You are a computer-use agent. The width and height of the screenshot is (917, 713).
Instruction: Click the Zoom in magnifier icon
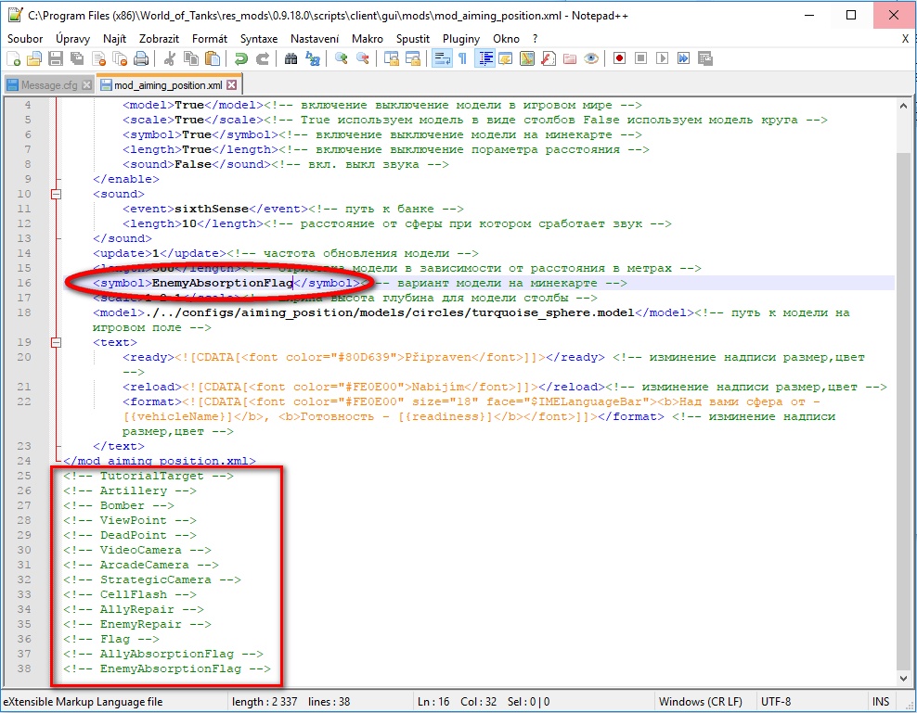coord(342,58)
